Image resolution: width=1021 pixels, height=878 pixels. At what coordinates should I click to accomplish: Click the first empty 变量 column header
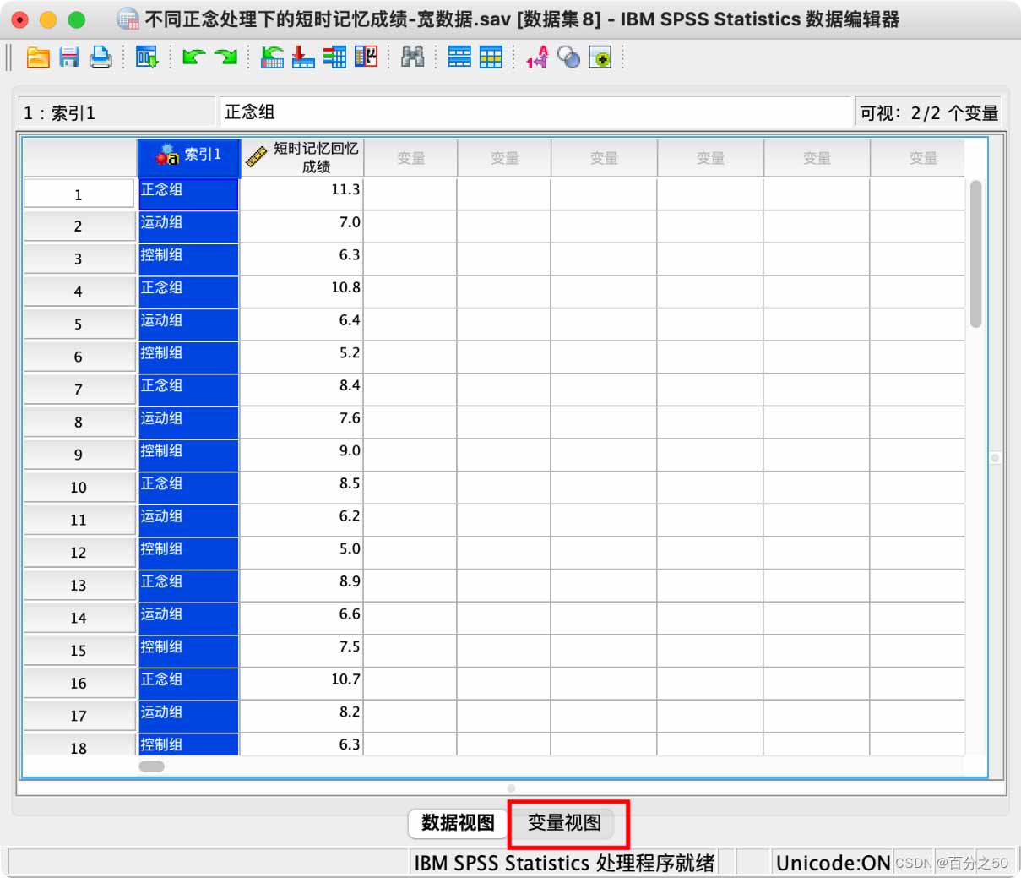[x=410, y=158]
